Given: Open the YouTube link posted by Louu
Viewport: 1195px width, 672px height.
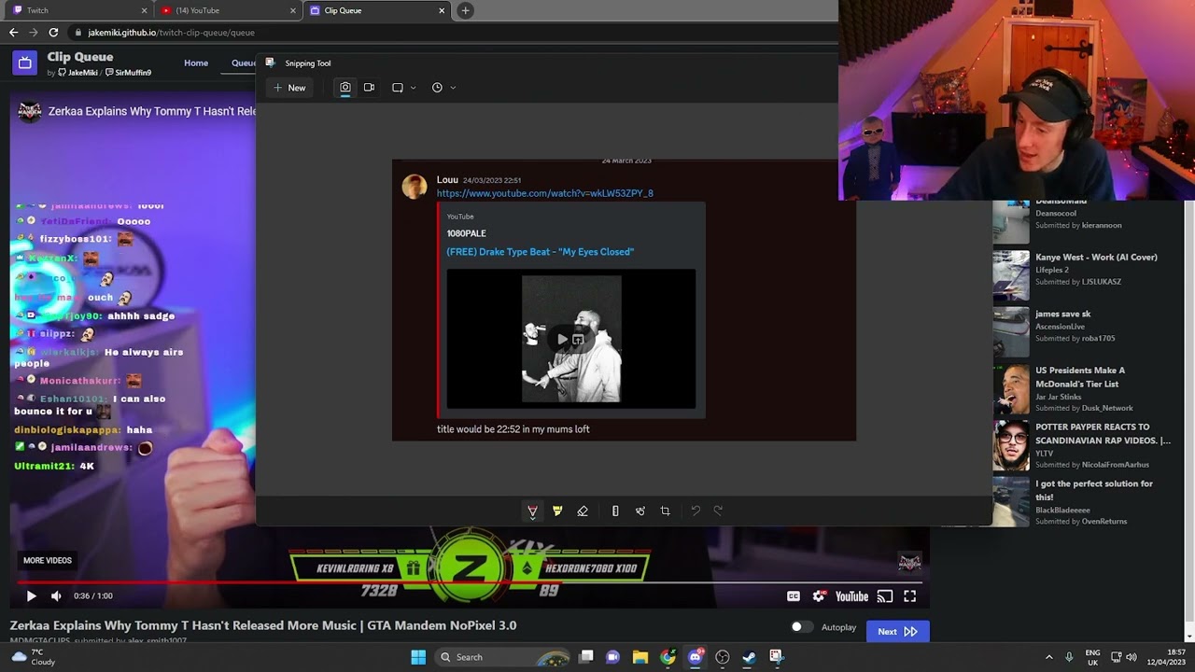Looking at the screenshot, I should point(545,193).
